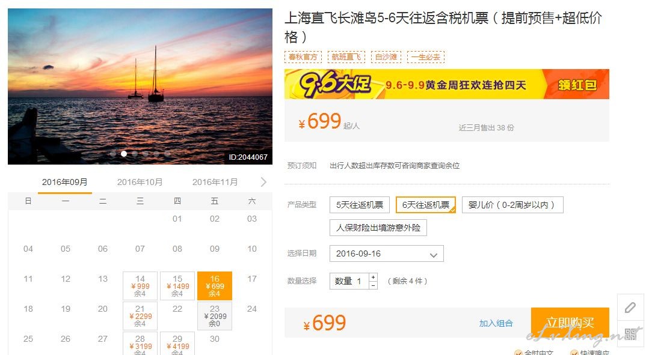Go to next months with calendar arrow
649x355 pixels.
pyautogui.click(x=263, y=182)
